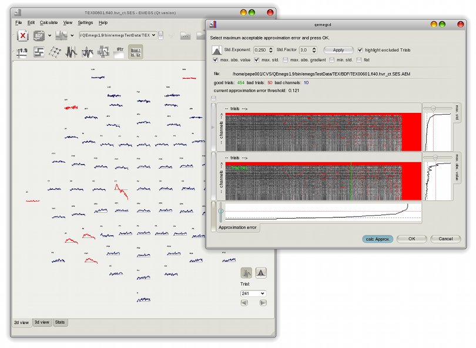
Task: Switch to the 3d view tab
Action: 41,322
